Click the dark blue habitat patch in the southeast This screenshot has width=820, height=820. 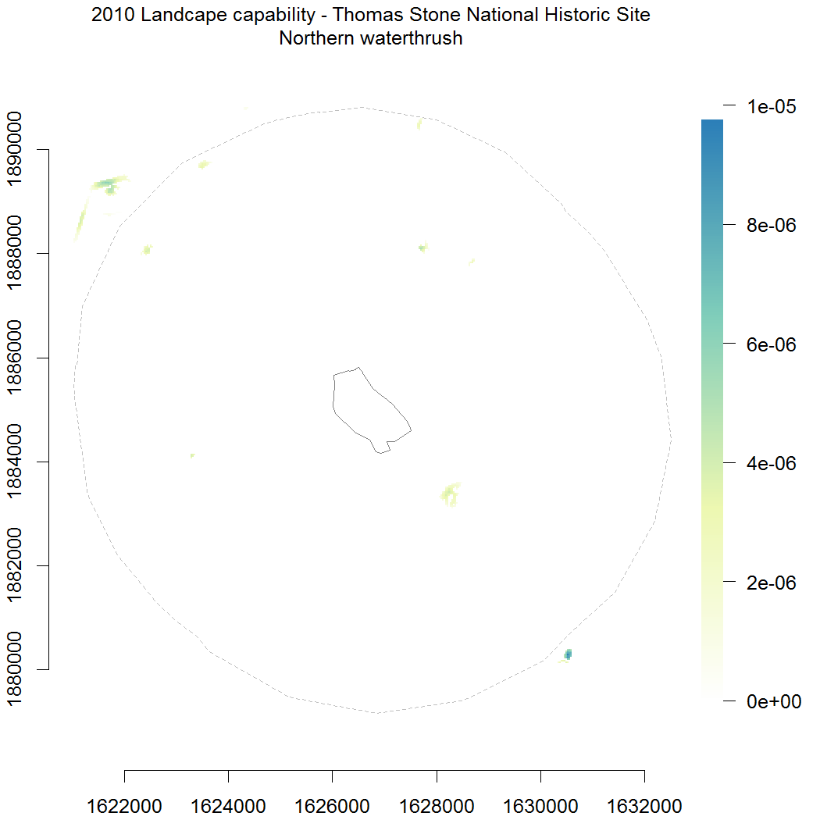click(x=568, y=654)
